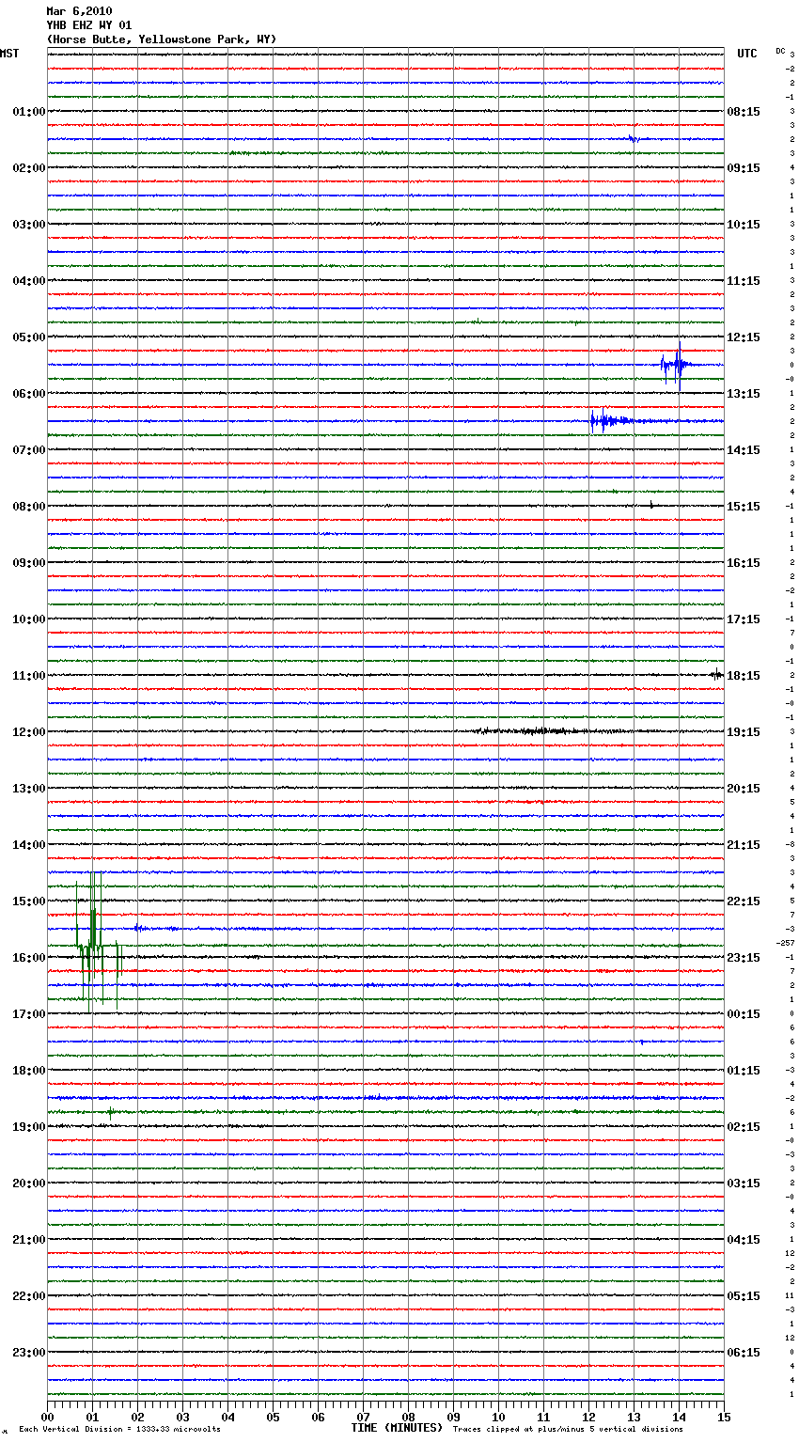Viewport: 799px width, 1442px height.
Task: Select the 20:00 MST hour label
Action: pos(29,1183)
